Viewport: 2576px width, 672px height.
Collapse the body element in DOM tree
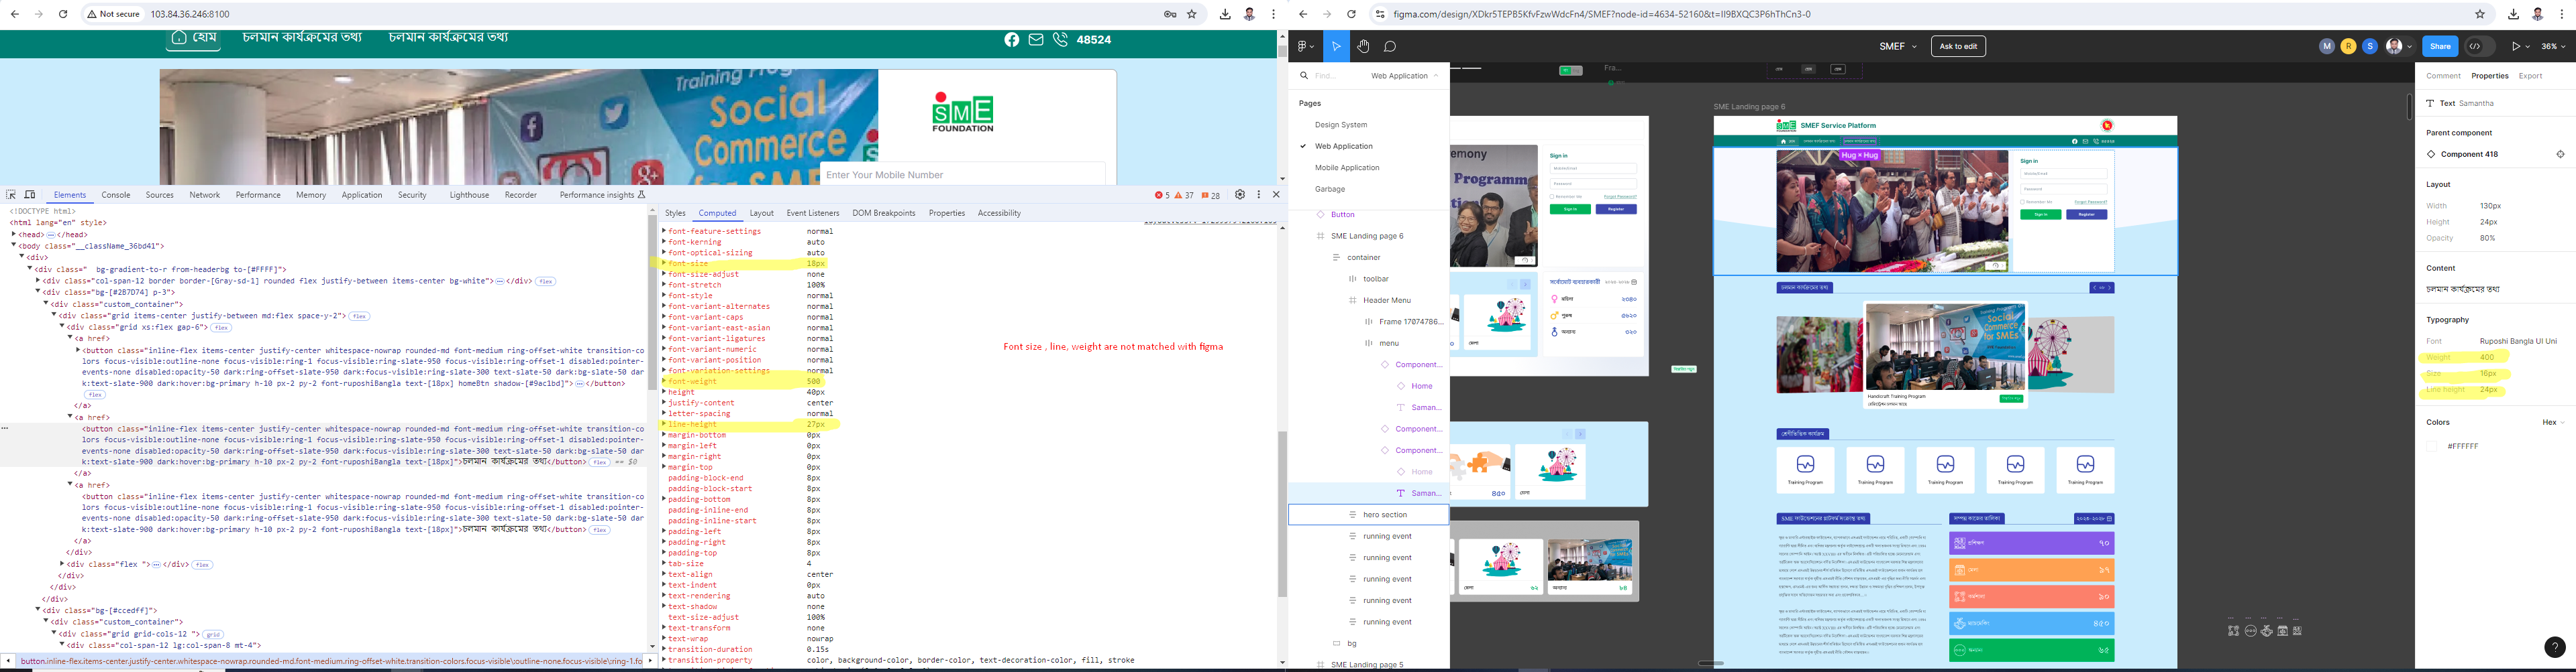pos(14,246)
